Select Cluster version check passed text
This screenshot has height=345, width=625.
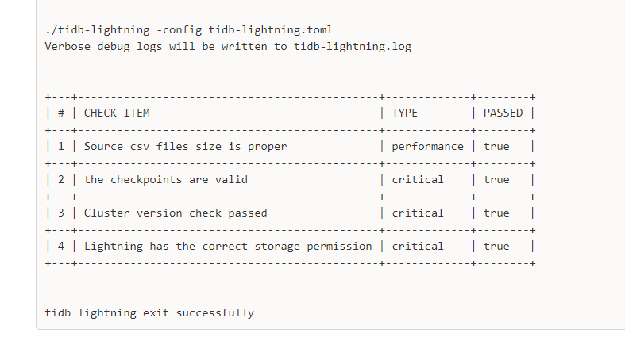pyautogui.click(x=176, y=213)
